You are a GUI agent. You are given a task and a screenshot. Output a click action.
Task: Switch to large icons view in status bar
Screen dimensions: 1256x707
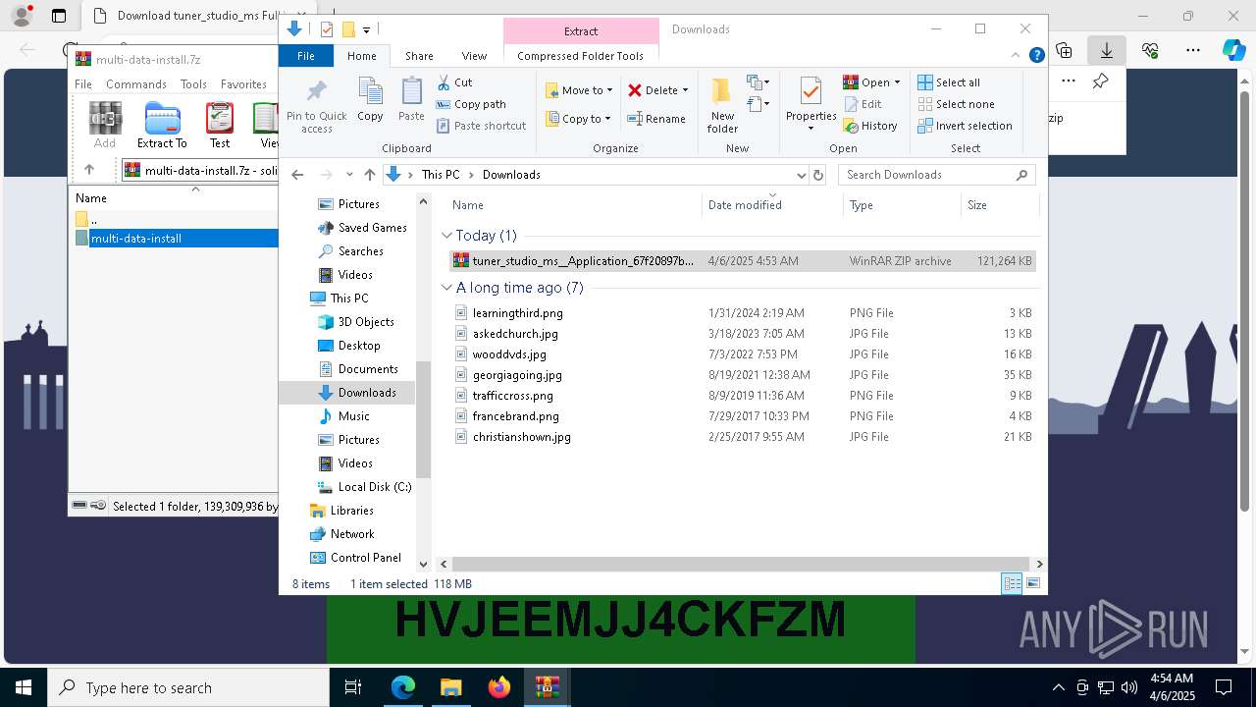pos(1032,583)
